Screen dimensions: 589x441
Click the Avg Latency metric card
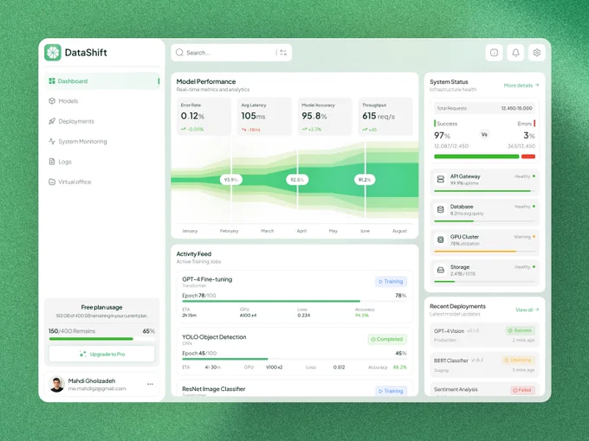[264, 116]
